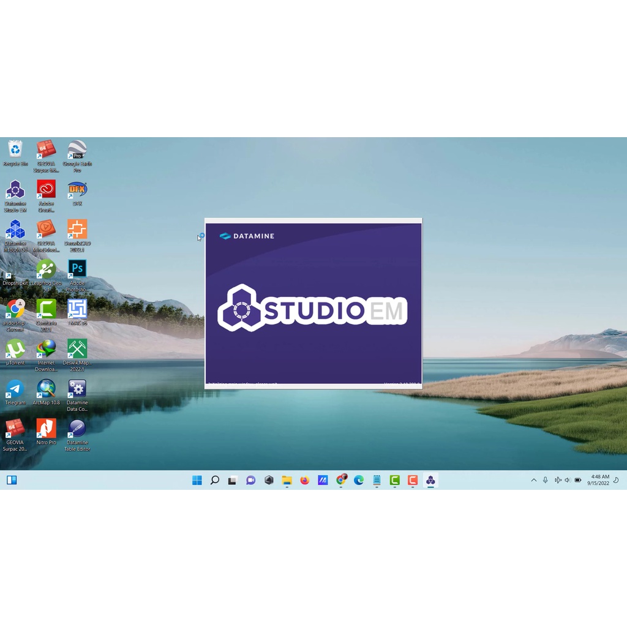Click the Studio EM taskbar icon
The image size is (627, 627).
pyautogui.click(x=430, y=480)
